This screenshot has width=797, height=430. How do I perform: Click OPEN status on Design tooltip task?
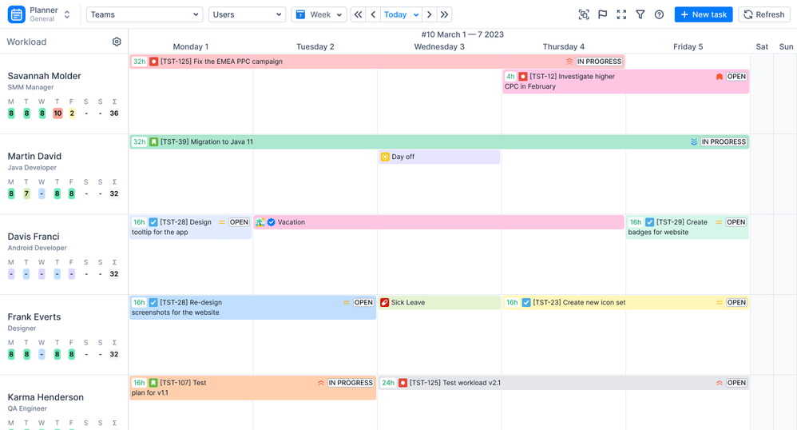239,222
